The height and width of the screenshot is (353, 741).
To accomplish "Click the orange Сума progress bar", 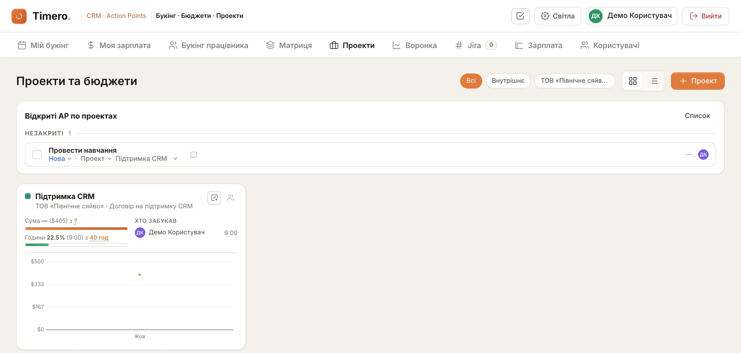I will click(x=76, y=229).
